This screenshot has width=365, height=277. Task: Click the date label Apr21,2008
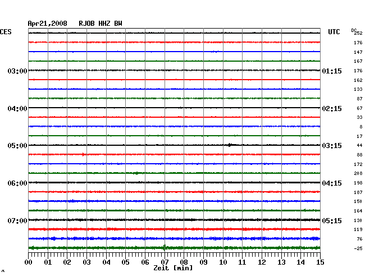(x=48, y=24)
